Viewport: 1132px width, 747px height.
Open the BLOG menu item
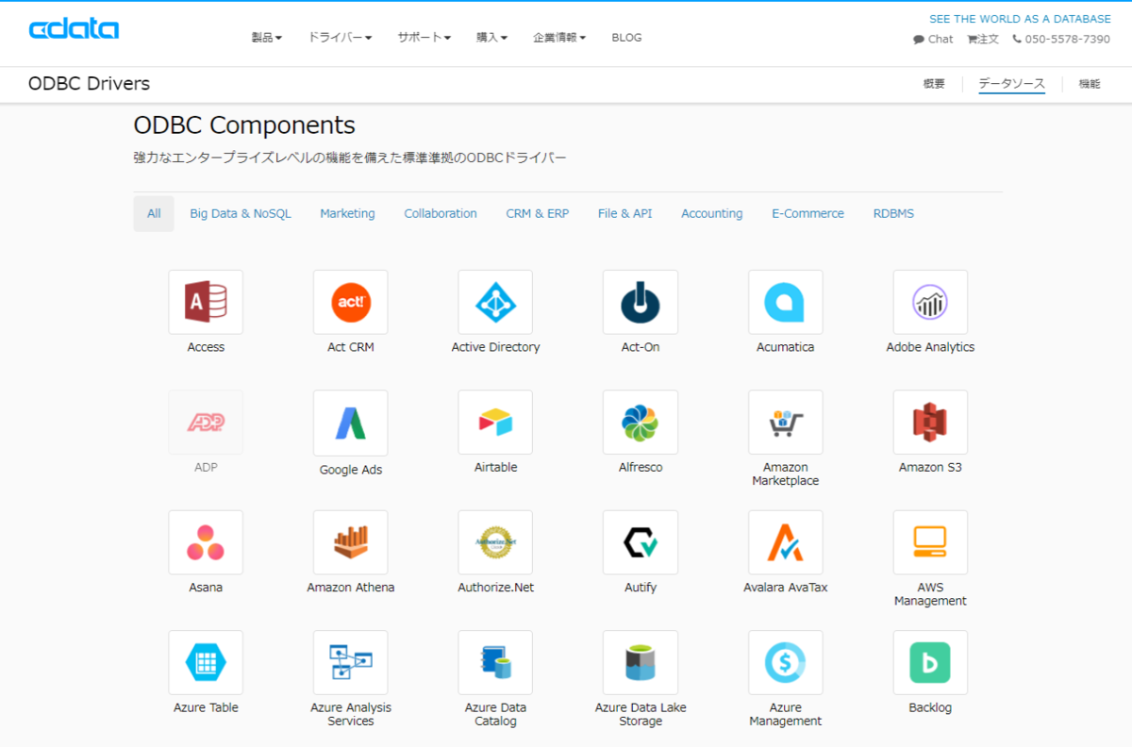(626, 38)
